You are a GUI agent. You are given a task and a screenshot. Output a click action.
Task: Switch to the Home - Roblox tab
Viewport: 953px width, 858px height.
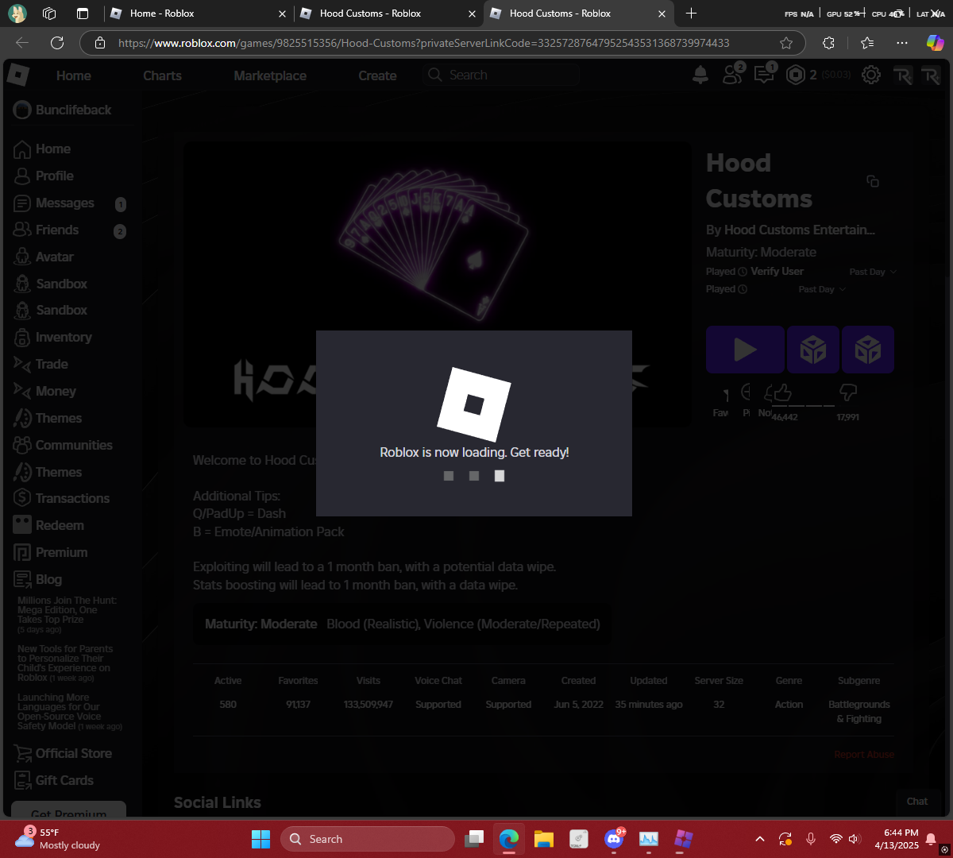point(197,13)
